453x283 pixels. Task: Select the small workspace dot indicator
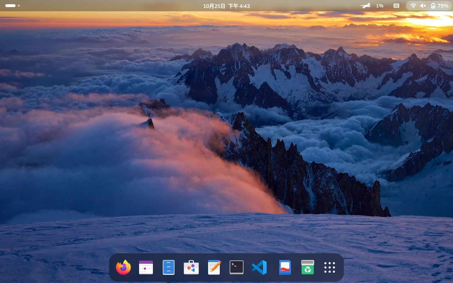click(x=19, y=6)
